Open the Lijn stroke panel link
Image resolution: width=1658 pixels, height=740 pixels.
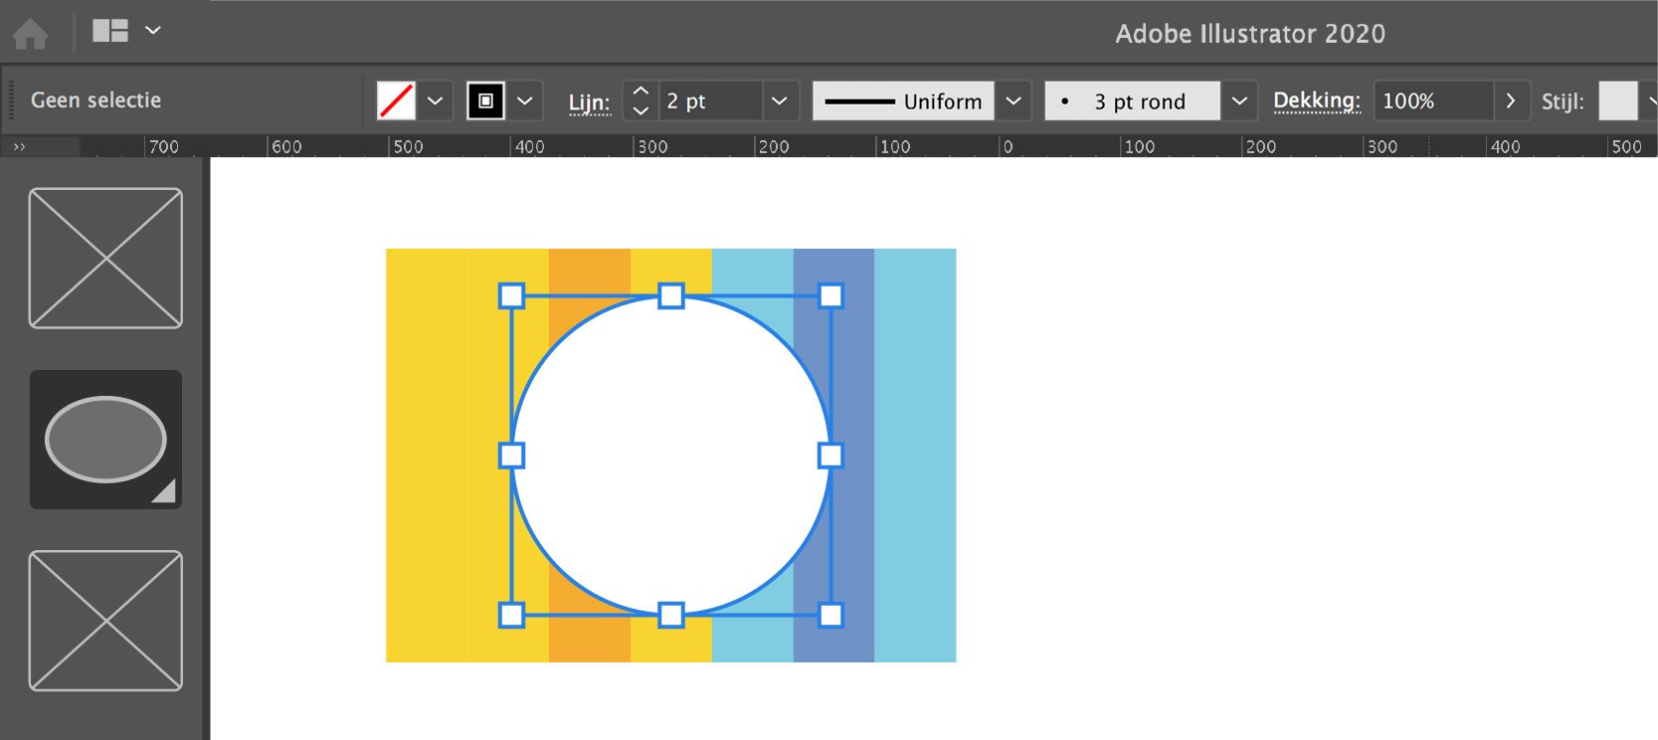[x=589, y=102]
